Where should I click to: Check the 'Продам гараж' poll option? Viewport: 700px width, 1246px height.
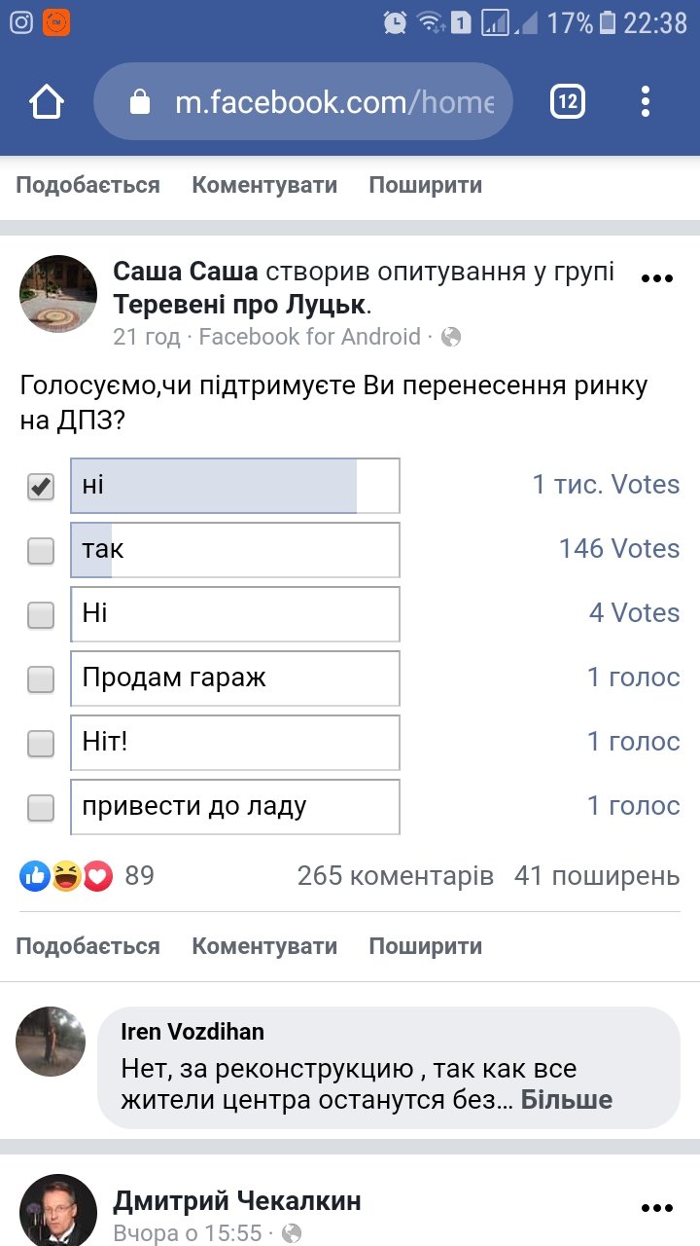click(41, 679)
